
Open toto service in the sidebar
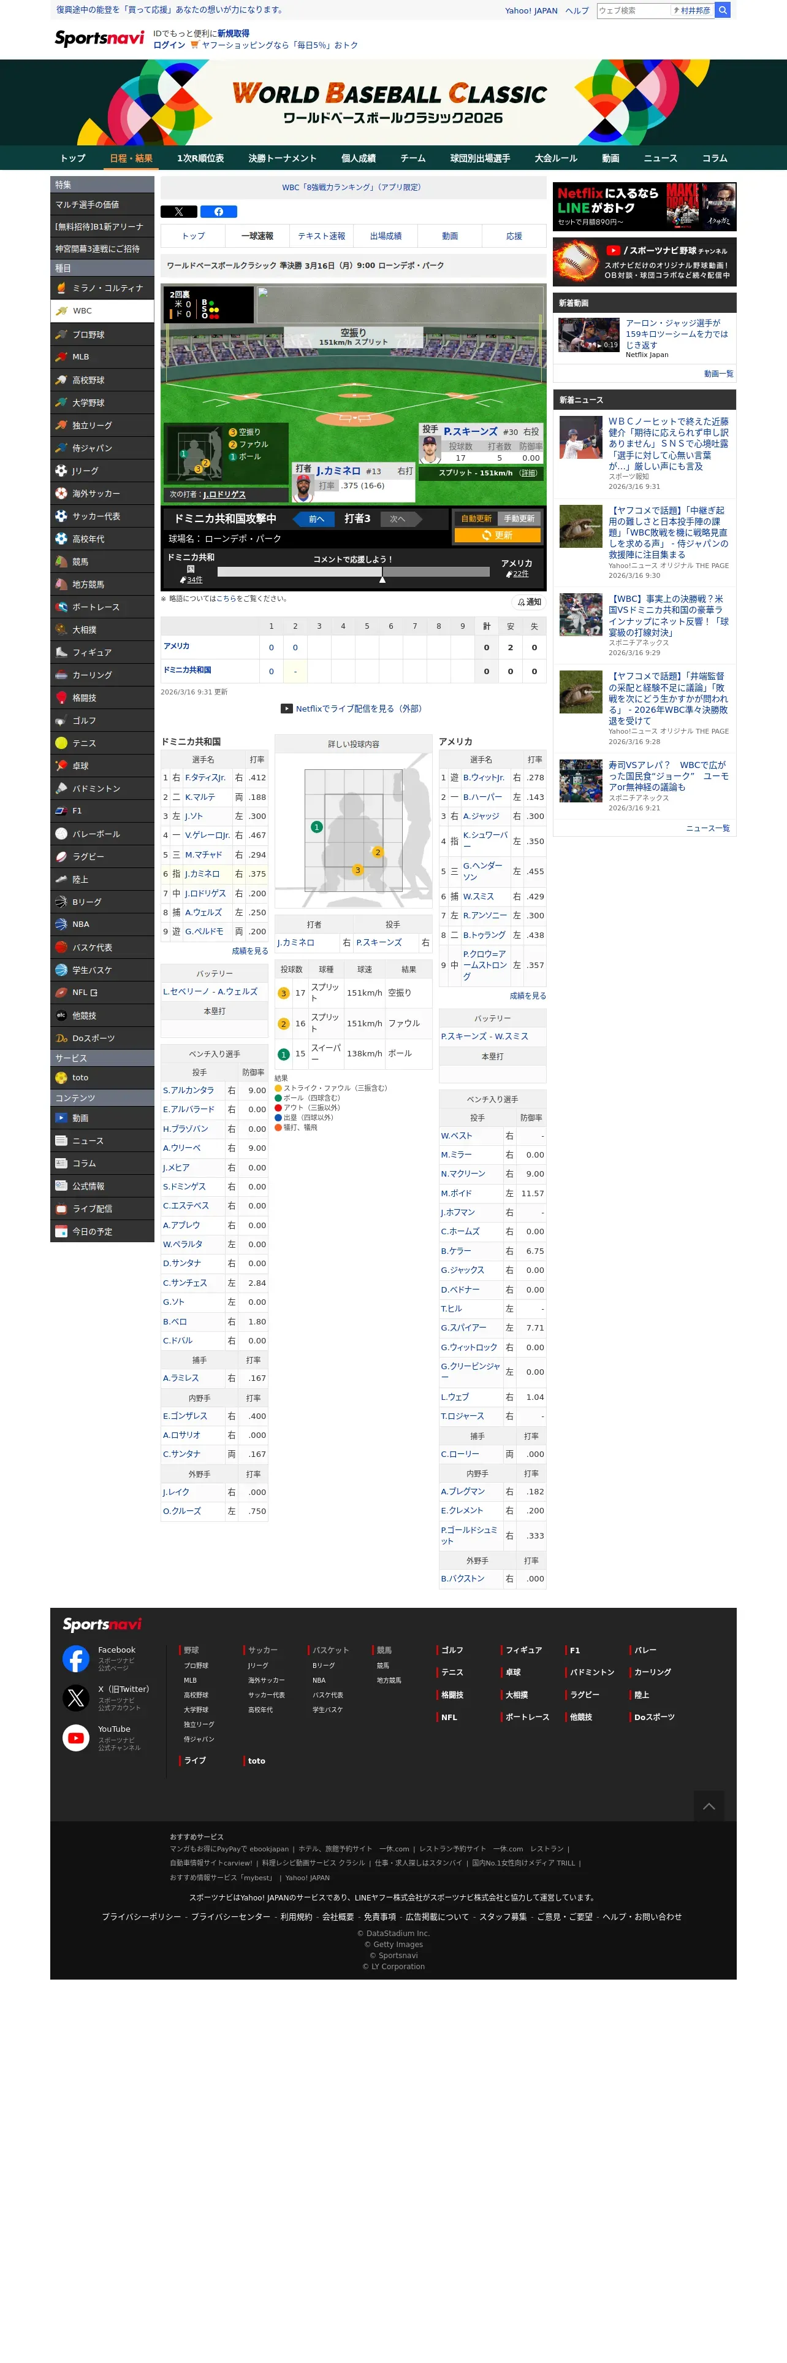[102, 1078]
